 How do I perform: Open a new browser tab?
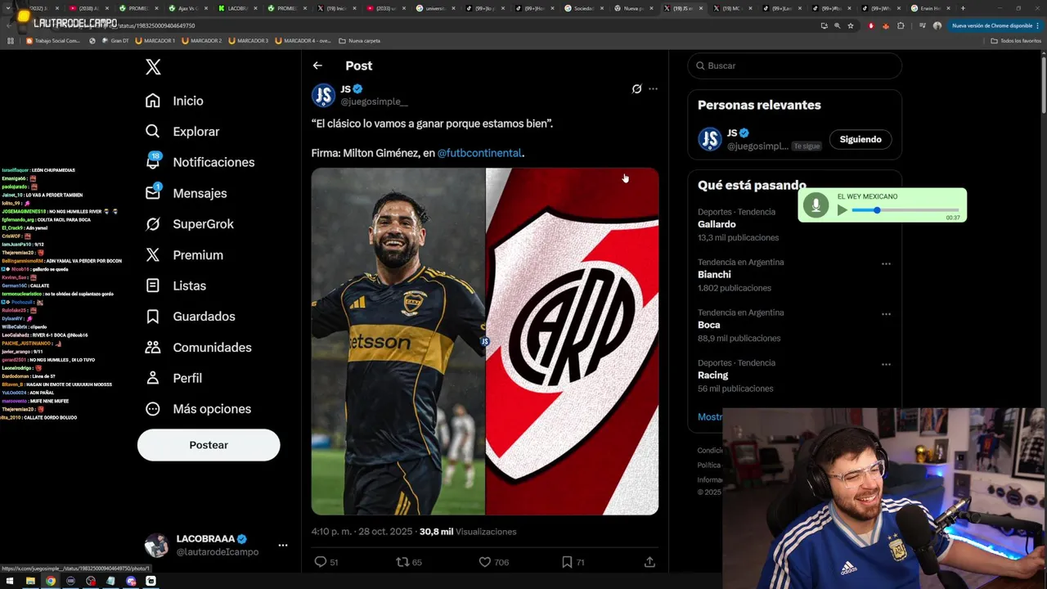(963, 8)
